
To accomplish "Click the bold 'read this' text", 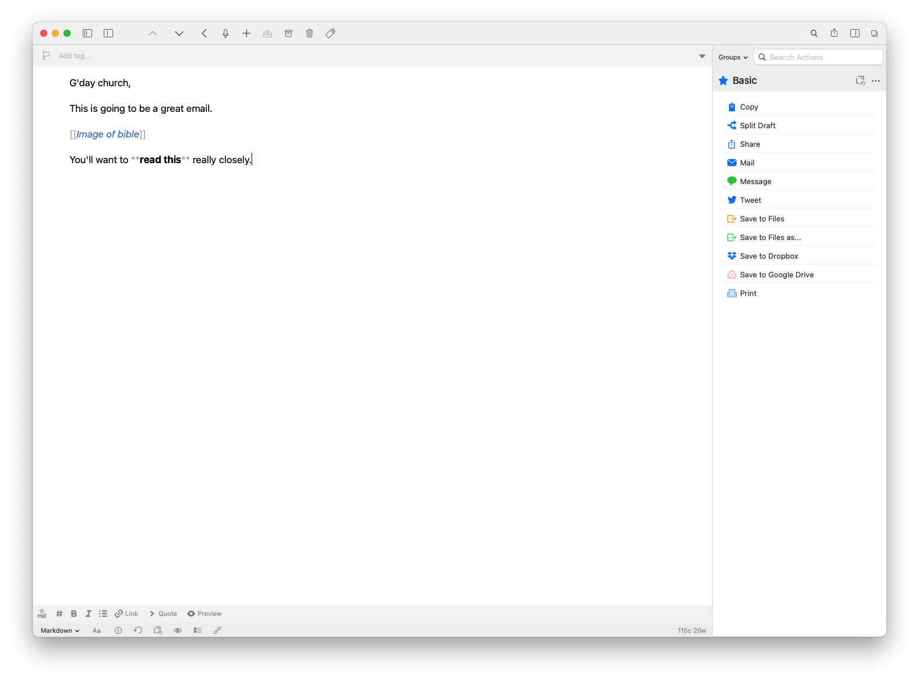I will [x=160, y=160].
